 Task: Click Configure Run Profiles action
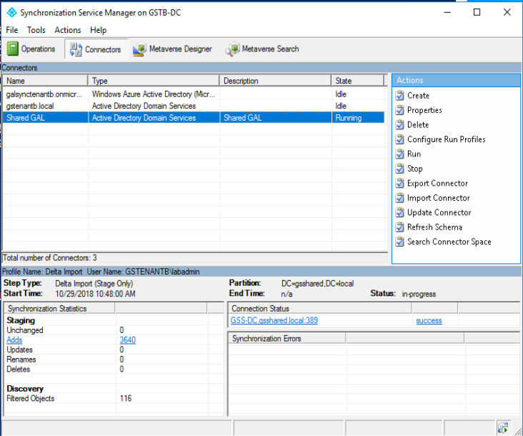coord(446,139)
